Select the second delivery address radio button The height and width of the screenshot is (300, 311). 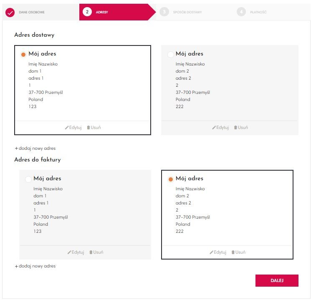pos(170,55)
